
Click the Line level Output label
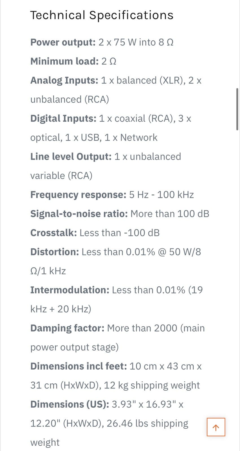click(71, 157)
